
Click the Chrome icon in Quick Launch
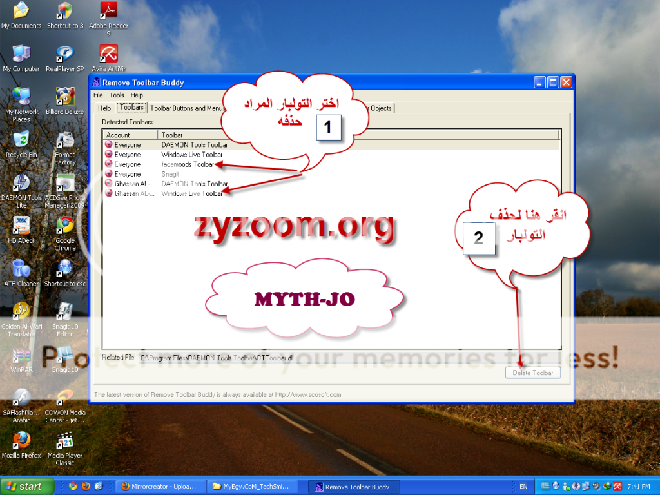(x=73, y=486)
